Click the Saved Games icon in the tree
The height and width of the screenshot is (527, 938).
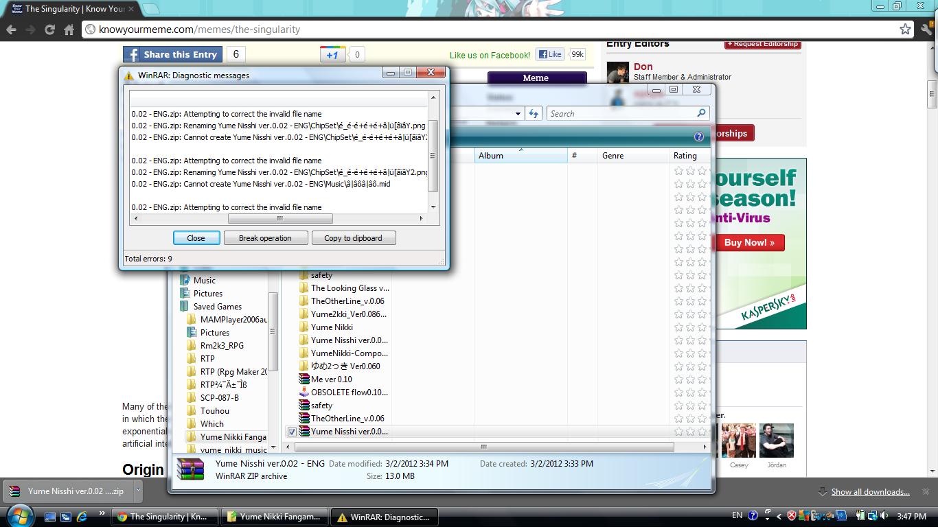[185, 306]
